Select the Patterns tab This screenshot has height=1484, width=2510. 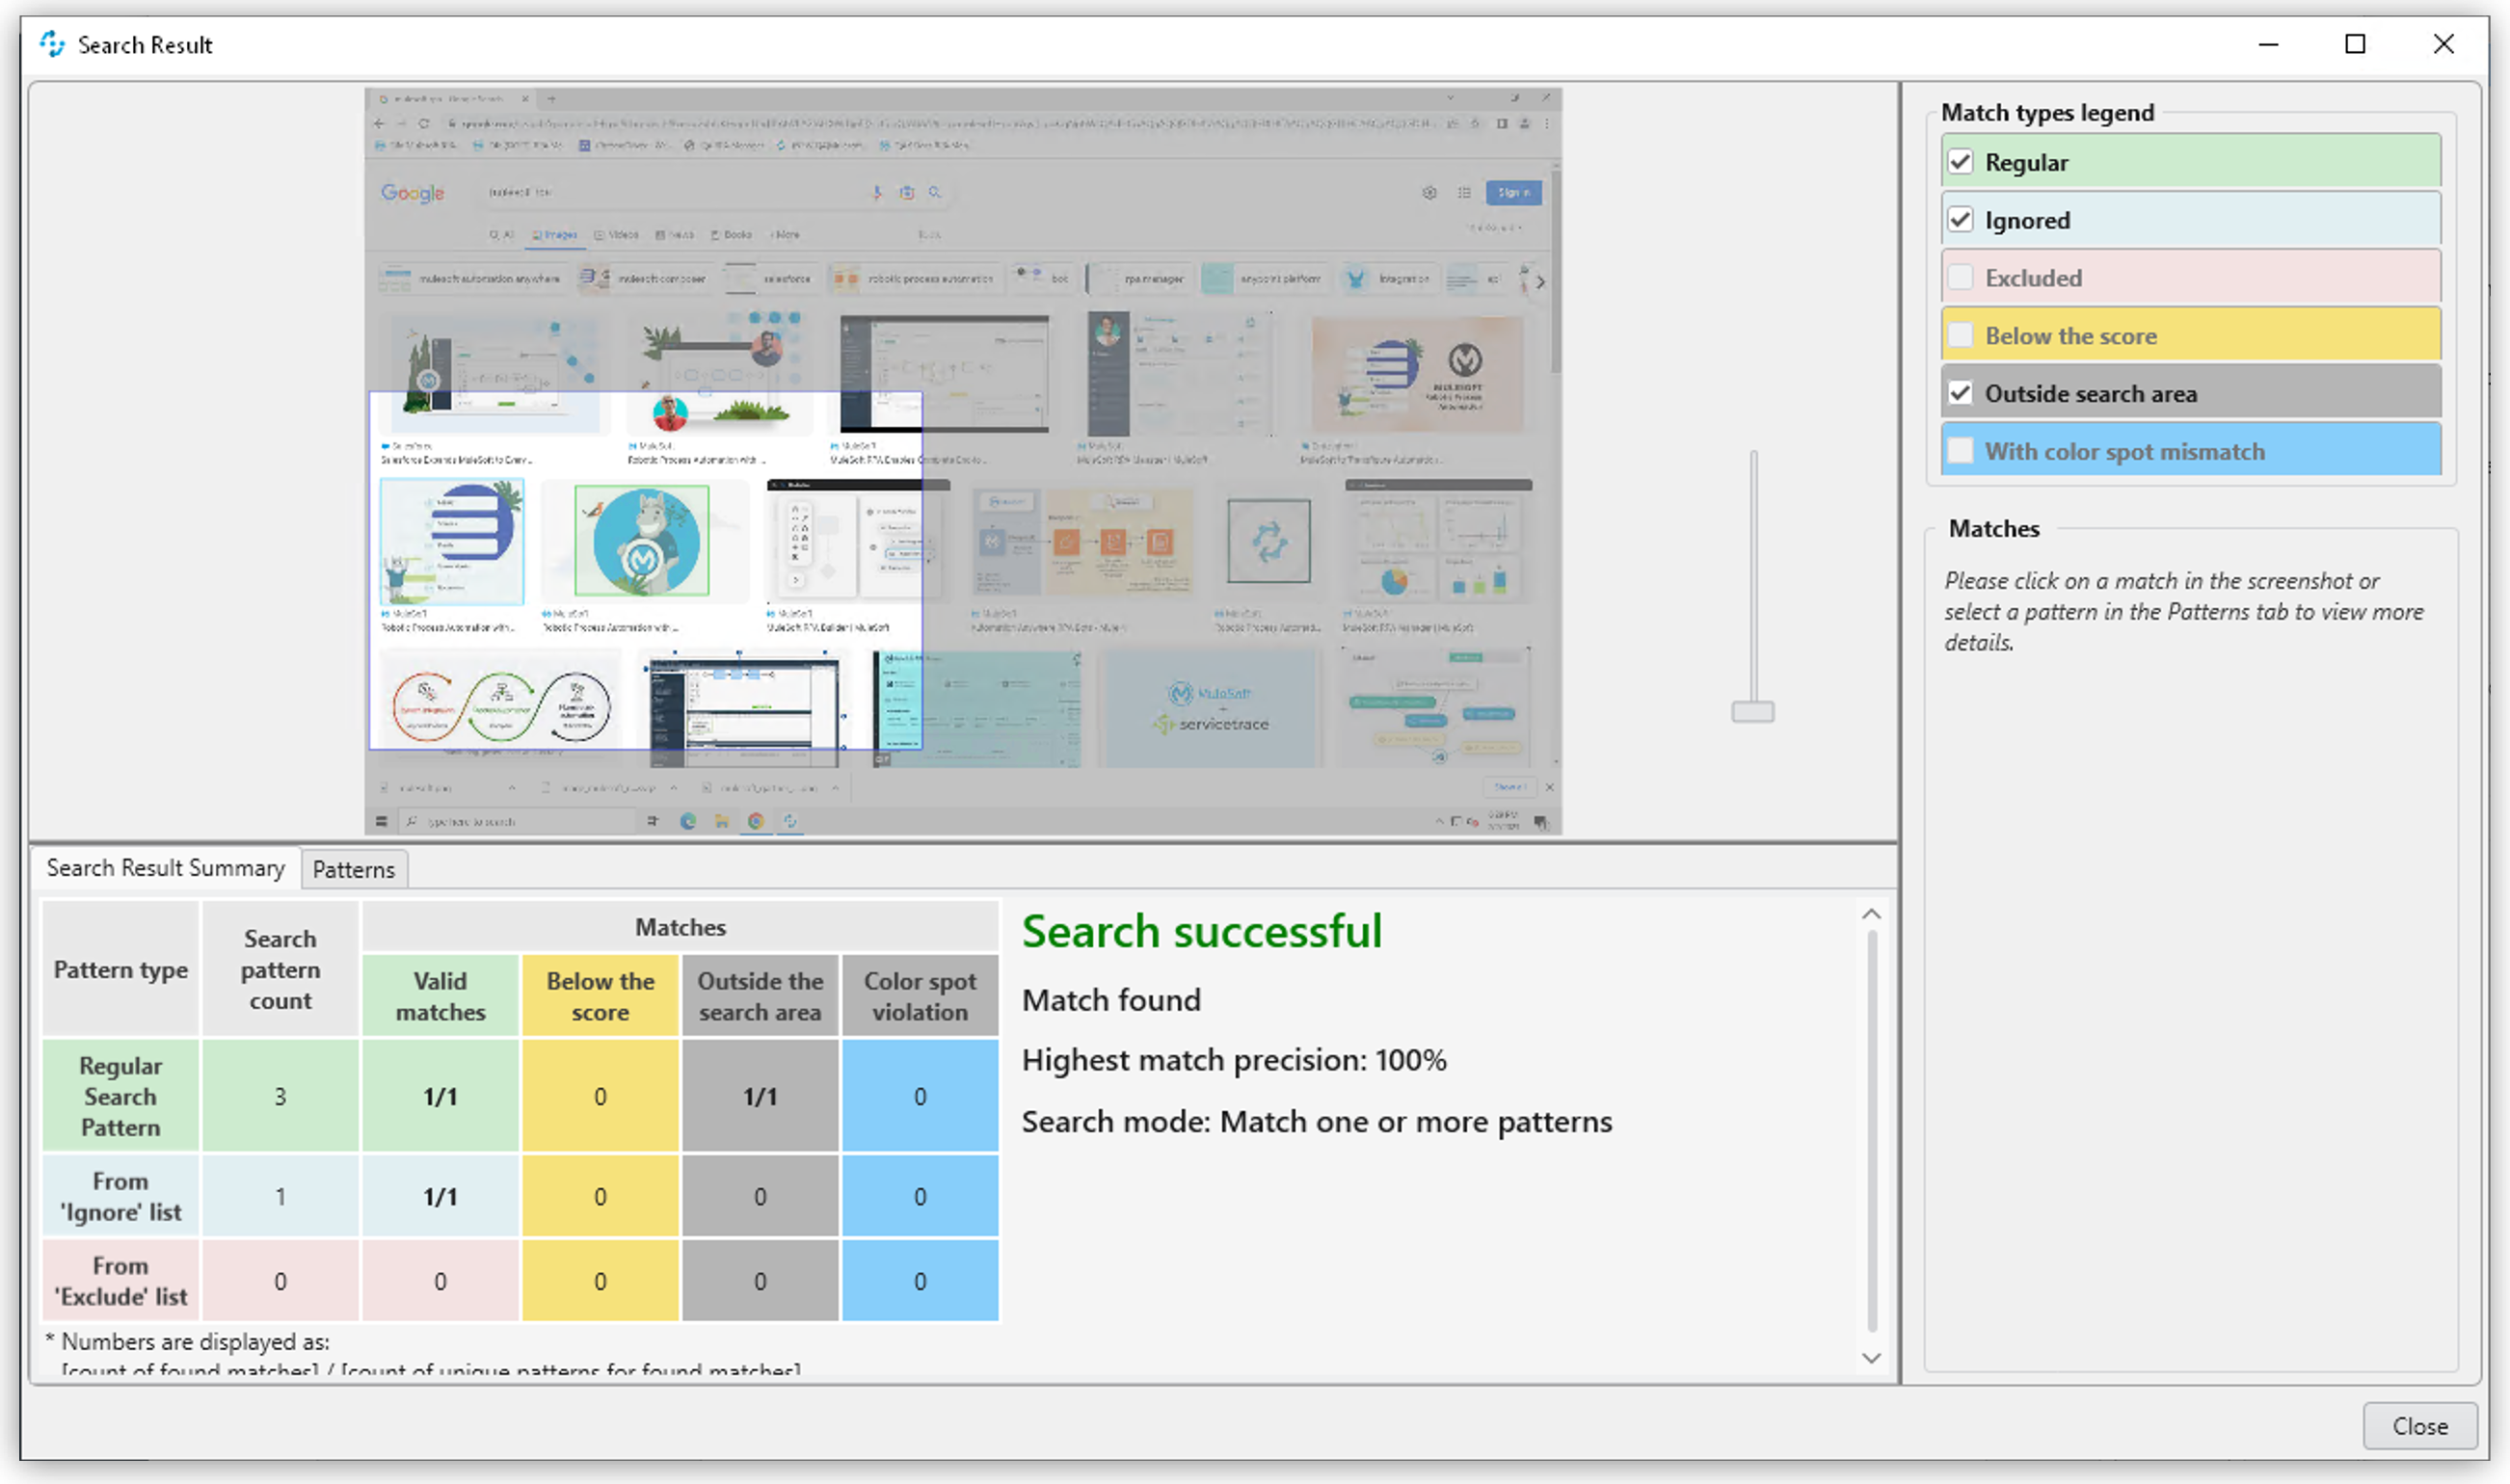(354, 867)
